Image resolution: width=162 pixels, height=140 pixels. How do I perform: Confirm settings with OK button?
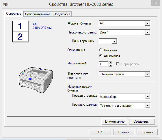tap(100, 132)
